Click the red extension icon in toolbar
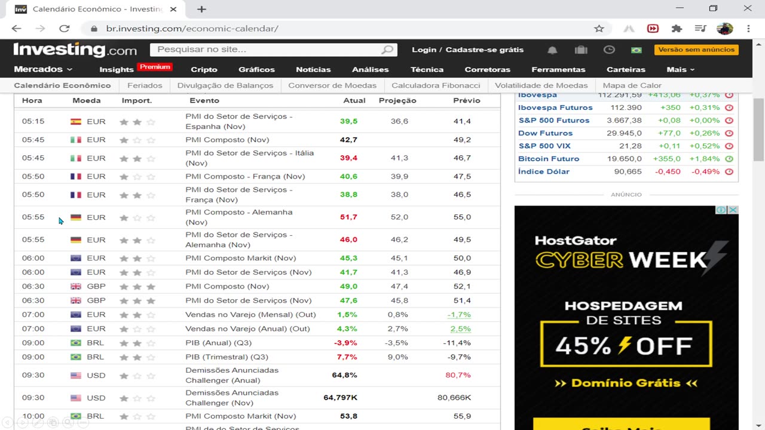This screenshot has height=430, width=765. [653, 29]
